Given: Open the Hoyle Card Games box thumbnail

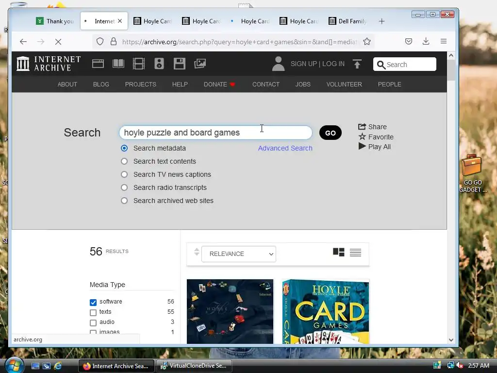Looking at the screenshot, I should (326, 311).
